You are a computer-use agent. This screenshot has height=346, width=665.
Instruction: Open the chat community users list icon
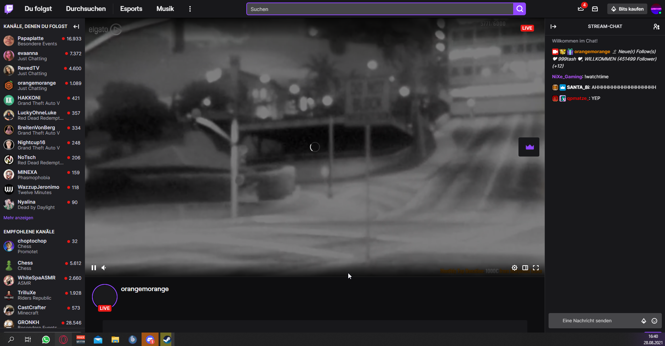[656, 27]
